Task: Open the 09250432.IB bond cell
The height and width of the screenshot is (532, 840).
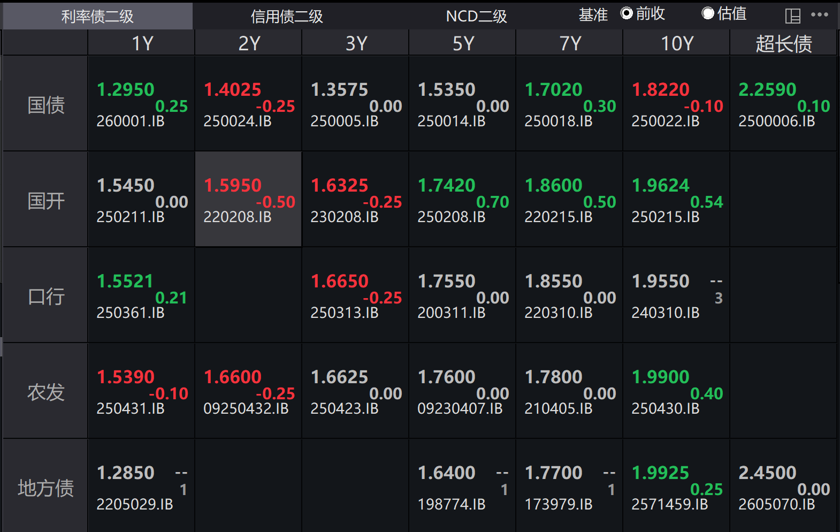Action: click(248, 392)
